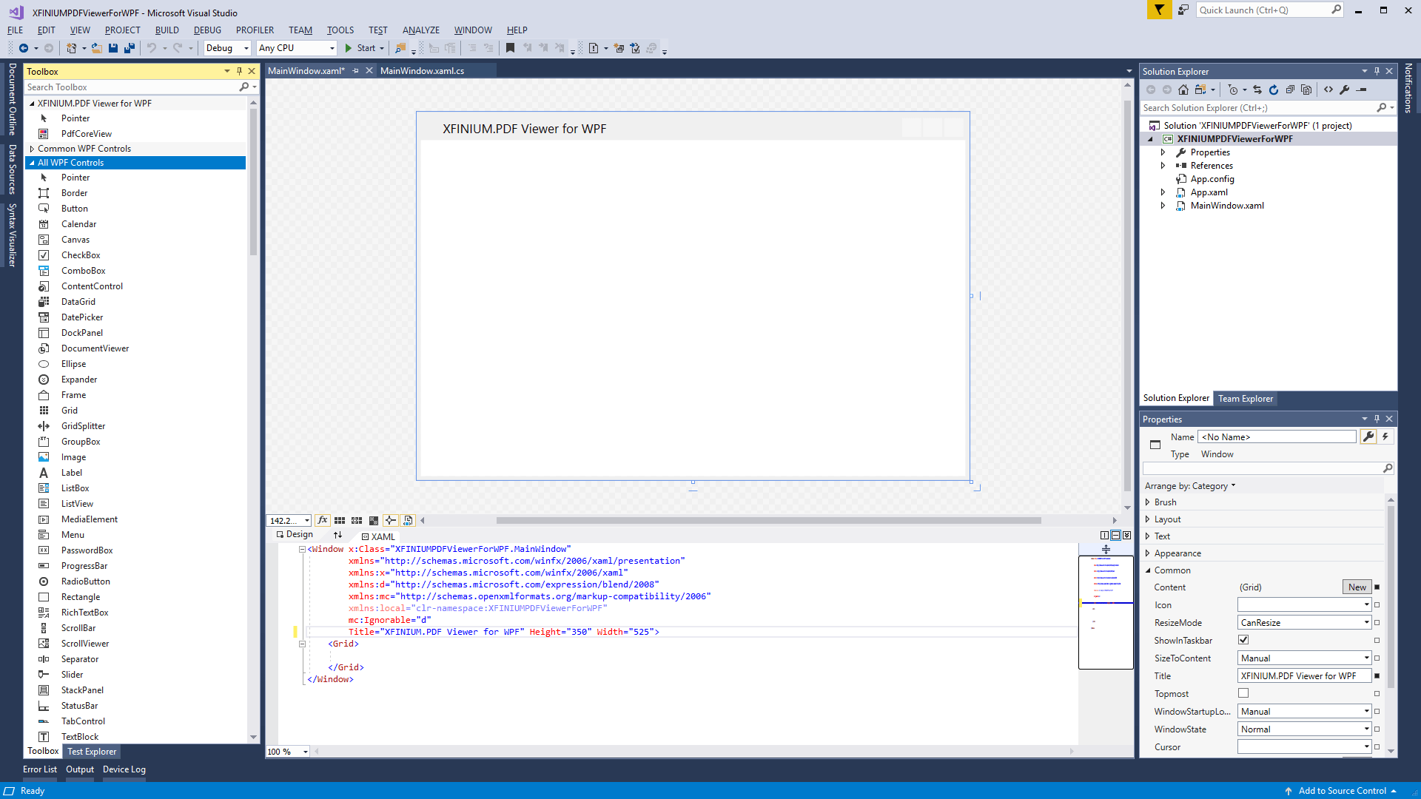The height and width of the screenshot is (799, 1421).
Task: Switch to the MainWindow.xaml.cs tab
Action: pyautogui.click(x=422, y=71)
